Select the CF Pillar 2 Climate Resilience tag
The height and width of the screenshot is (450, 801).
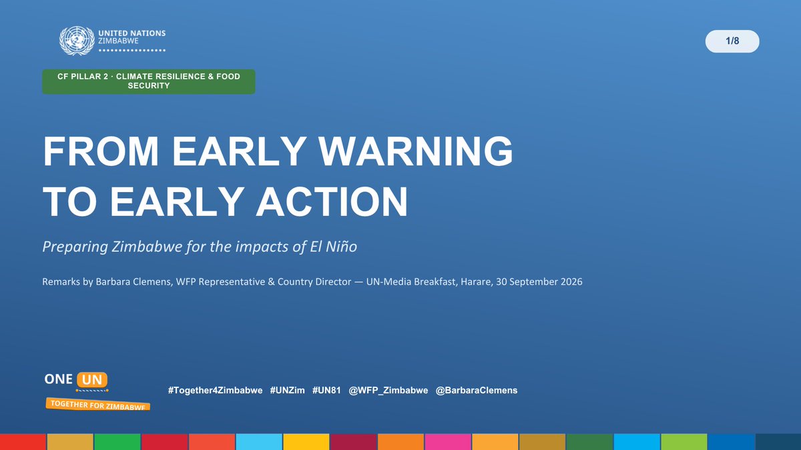[148, 81]
